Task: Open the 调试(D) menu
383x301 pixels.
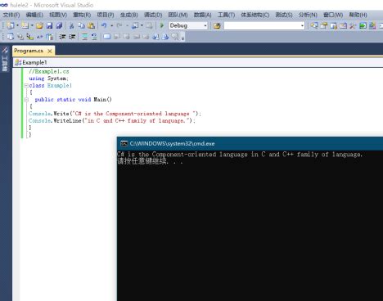Action: pos(153,15)
